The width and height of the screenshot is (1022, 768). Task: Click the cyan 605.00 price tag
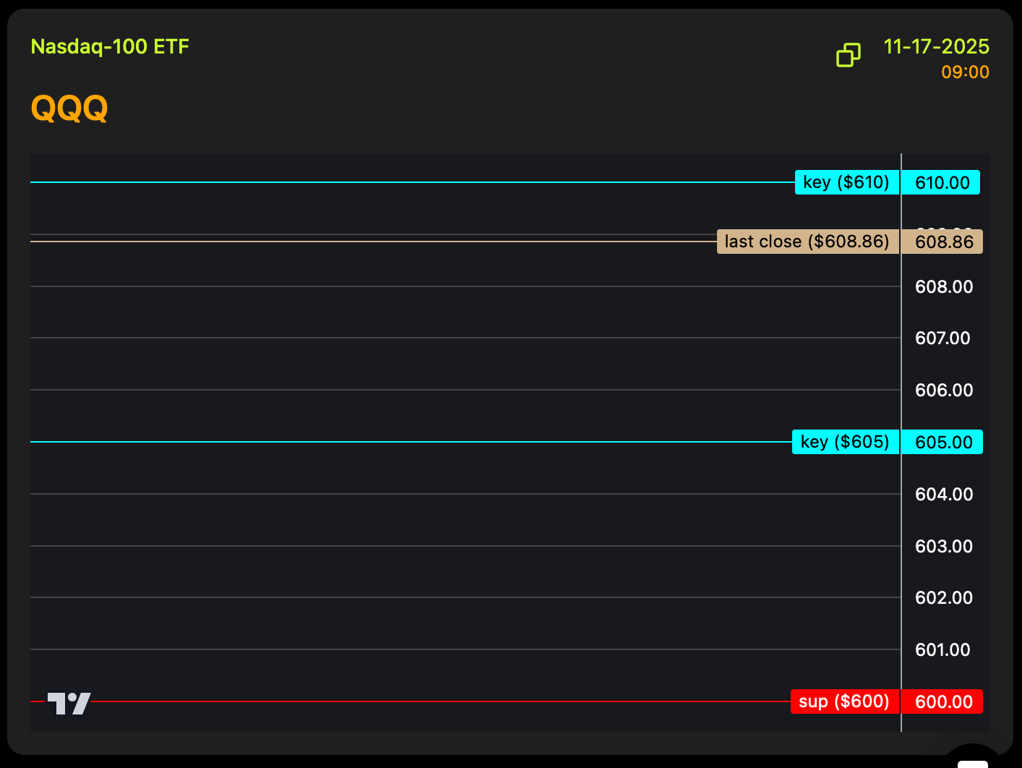click(x=943, y=443)
